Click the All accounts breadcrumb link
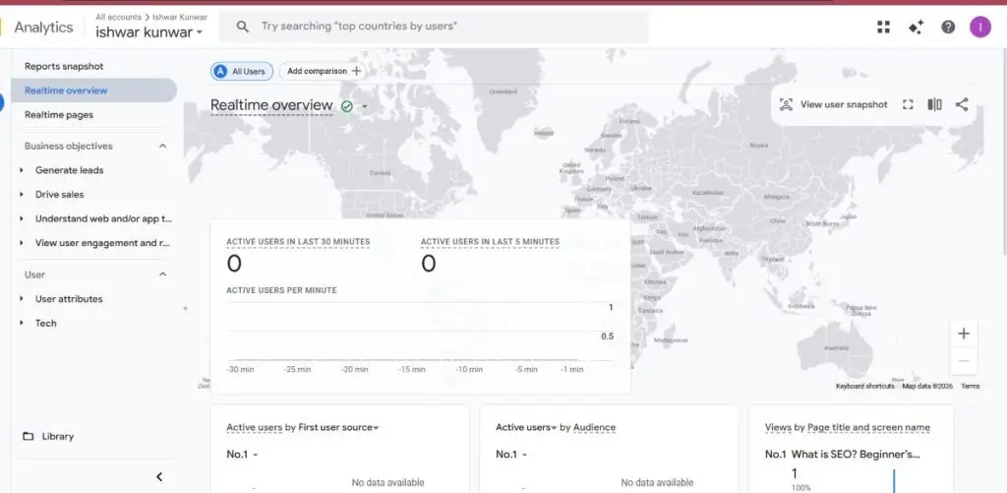1007x493 pixels. (118, 18)
